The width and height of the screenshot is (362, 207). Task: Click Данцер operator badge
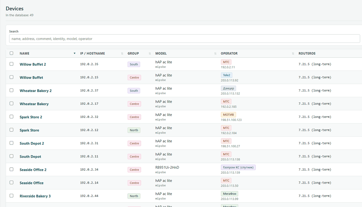[x=228, y=88]
